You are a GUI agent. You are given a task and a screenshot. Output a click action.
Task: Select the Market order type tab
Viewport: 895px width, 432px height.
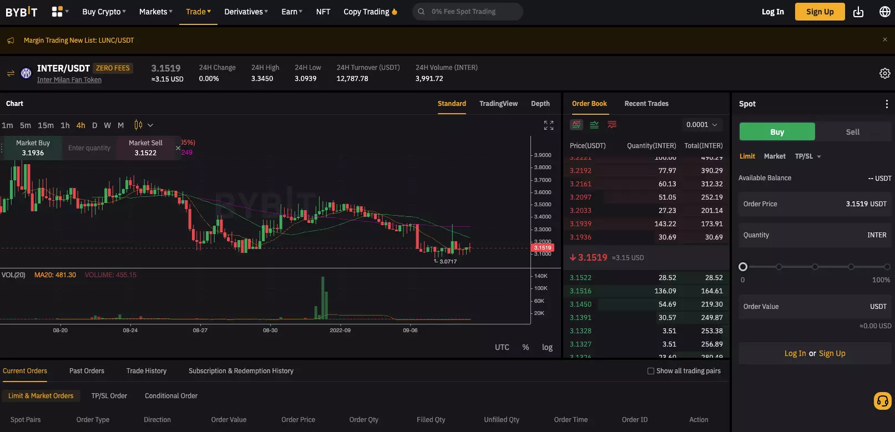(775, 156)
